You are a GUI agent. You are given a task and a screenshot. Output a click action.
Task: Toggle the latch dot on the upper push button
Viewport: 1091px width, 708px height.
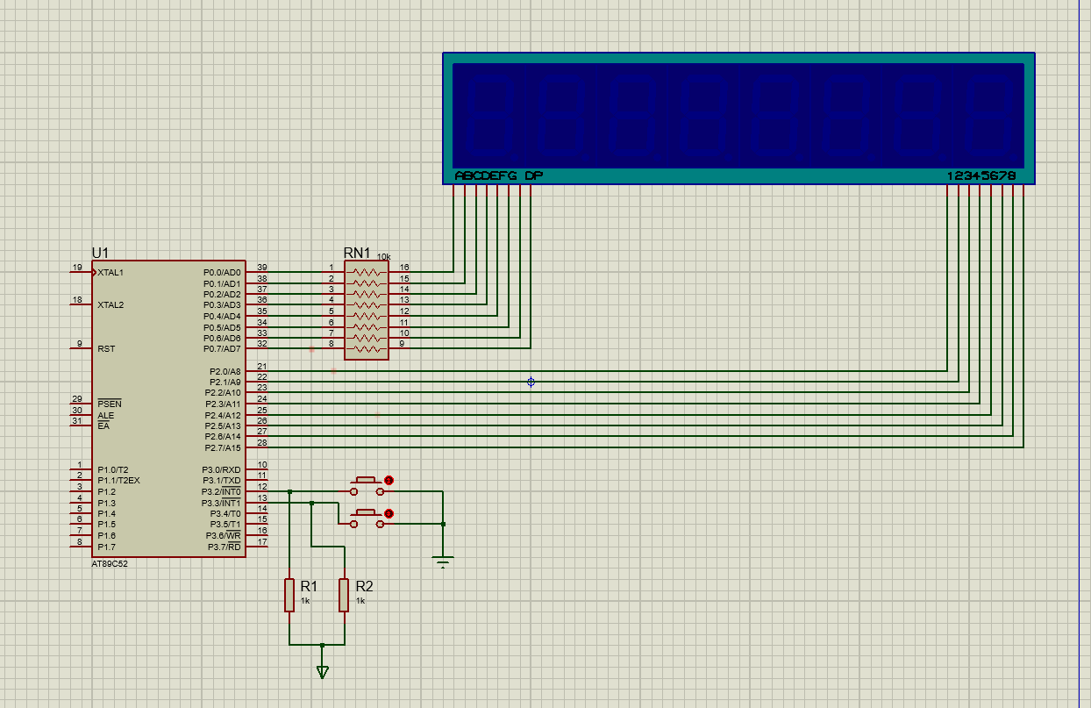click(389, 480)
